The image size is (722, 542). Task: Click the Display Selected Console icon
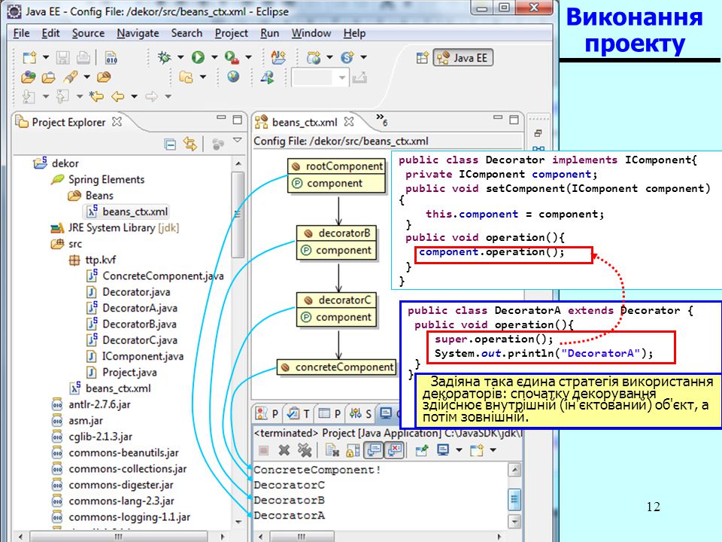[x=442, y=449]
